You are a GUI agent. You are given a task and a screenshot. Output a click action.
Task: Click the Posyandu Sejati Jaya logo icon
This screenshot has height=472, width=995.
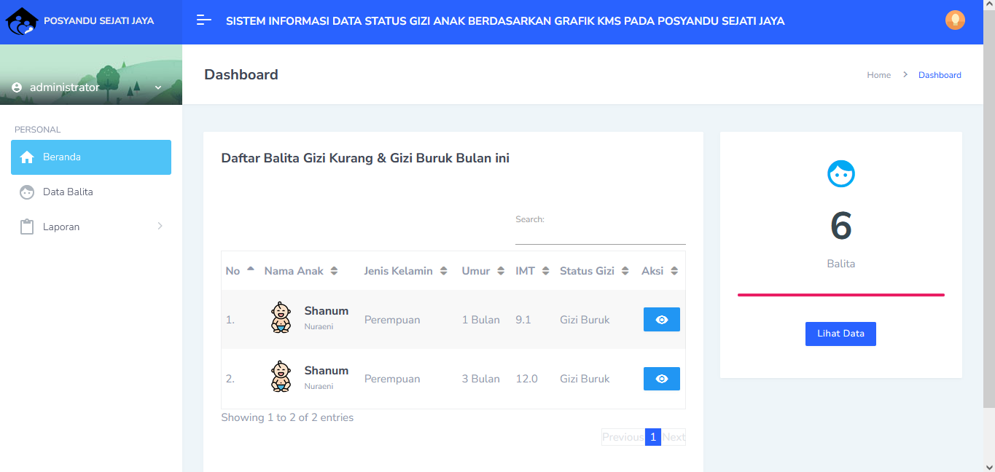point(21,21)
